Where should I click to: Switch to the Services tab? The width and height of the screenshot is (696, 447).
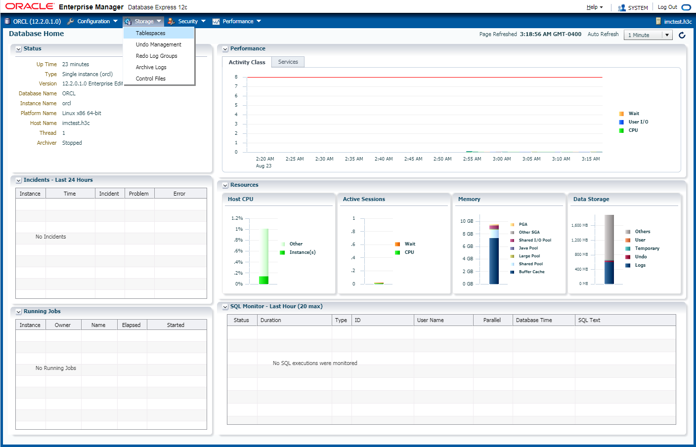(288, 62)
